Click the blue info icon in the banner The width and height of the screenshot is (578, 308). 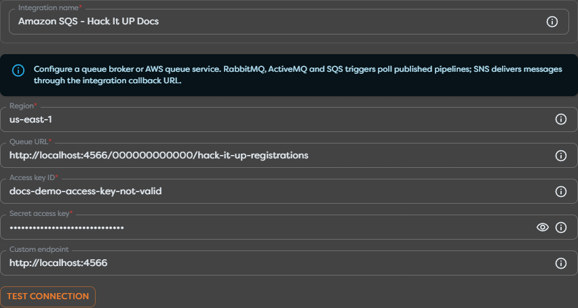tap(18, 70)
